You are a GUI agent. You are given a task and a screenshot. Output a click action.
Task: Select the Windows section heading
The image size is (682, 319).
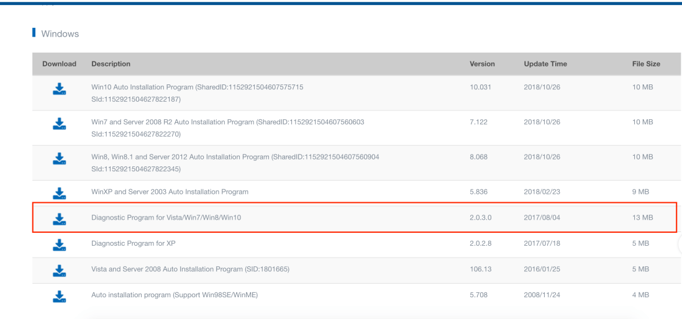(x=60, y=34)
